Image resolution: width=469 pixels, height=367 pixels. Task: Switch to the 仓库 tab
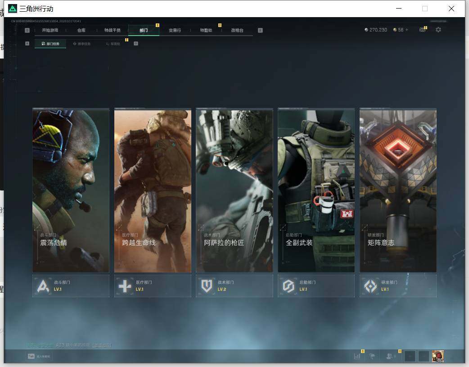pyautogui.click(x=81, y=30)
